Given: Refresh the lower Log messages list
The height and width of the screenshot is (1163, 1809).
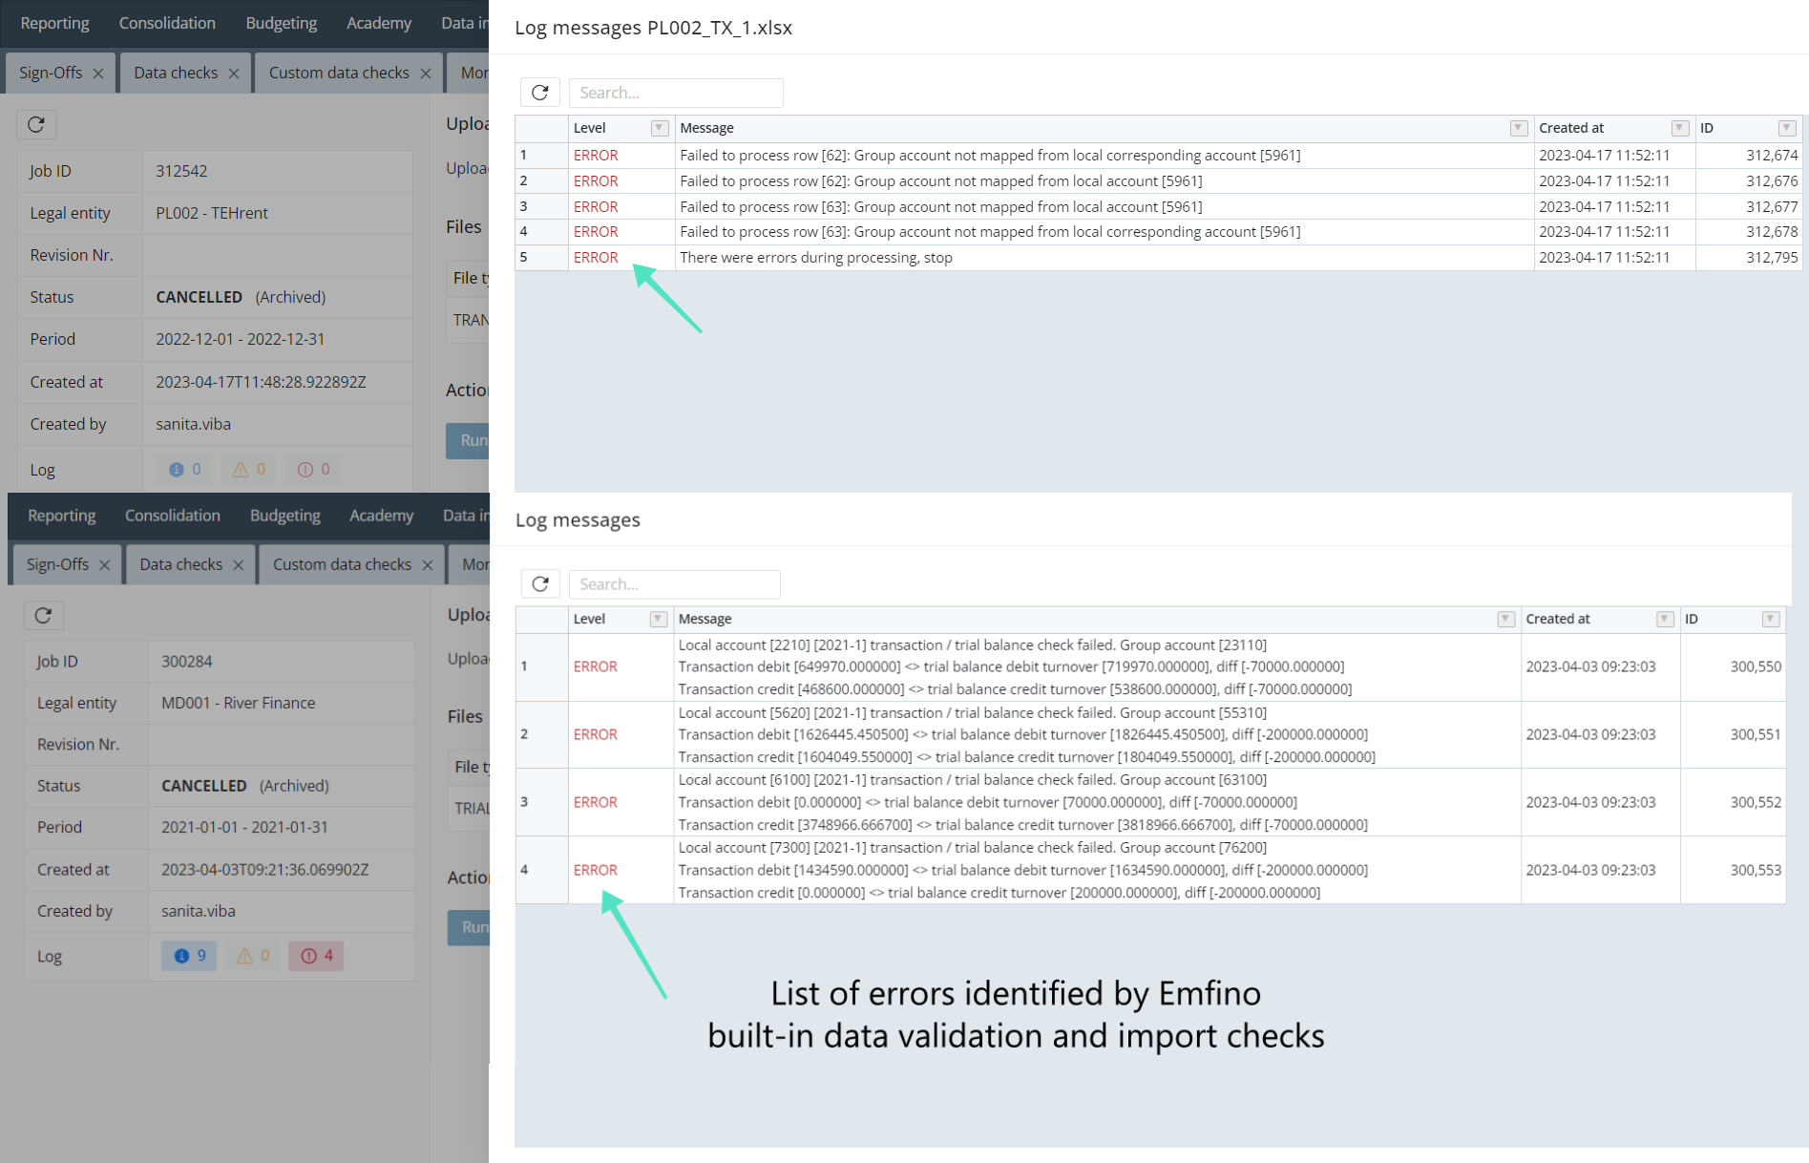Looking at the screenshot, I should 539,583.
